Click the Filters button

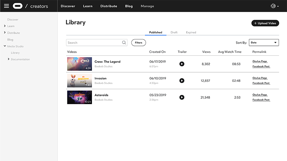tap(138, 43)
